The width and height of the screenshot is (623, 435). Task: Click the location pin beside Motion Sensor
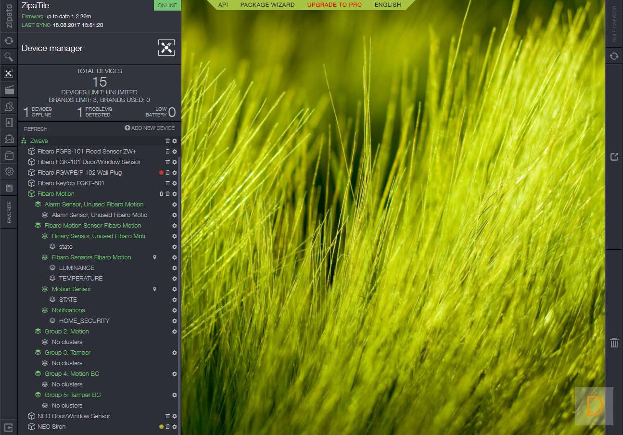tap(154, 289)
